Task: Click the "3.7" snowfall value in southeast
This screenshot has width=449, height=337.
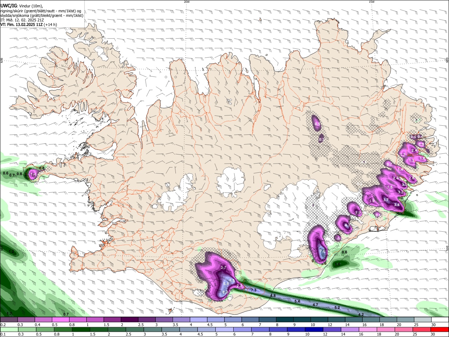Action: pyautogui.click(x=386, y=200)
